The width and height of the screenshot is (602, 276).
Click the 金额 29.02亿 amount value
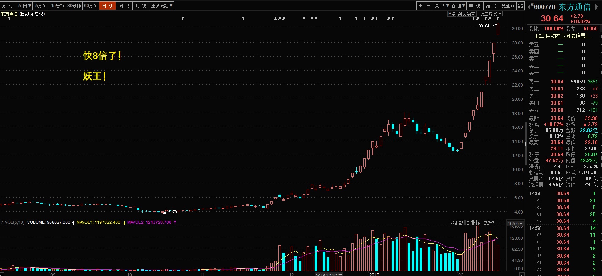[x=589, y=130]
